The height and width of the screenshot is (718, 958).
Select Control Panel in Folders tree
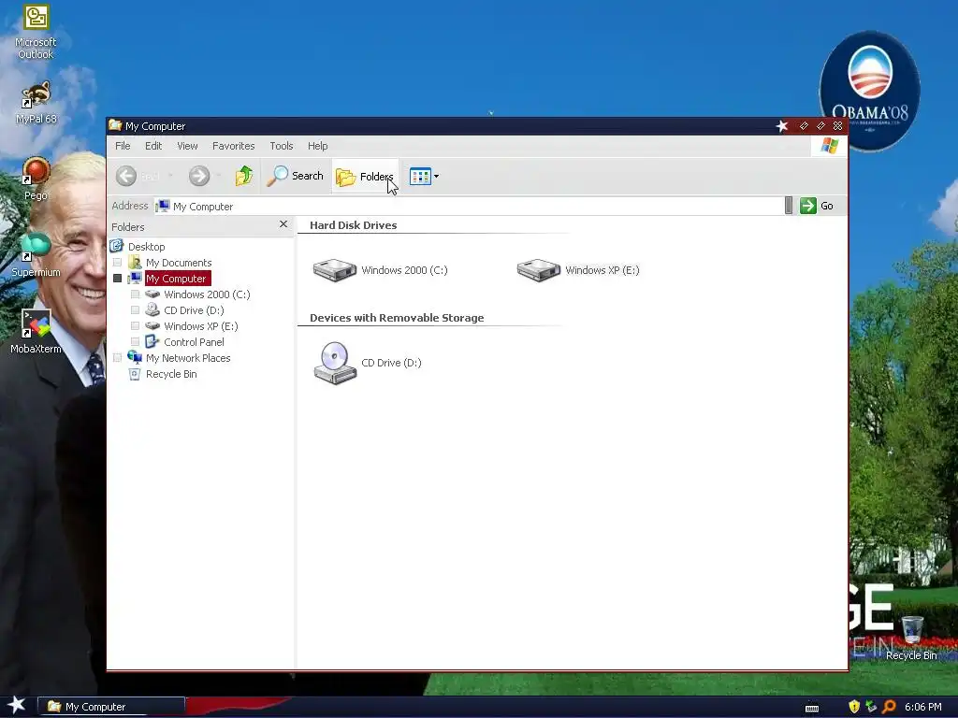coord(194,342)
